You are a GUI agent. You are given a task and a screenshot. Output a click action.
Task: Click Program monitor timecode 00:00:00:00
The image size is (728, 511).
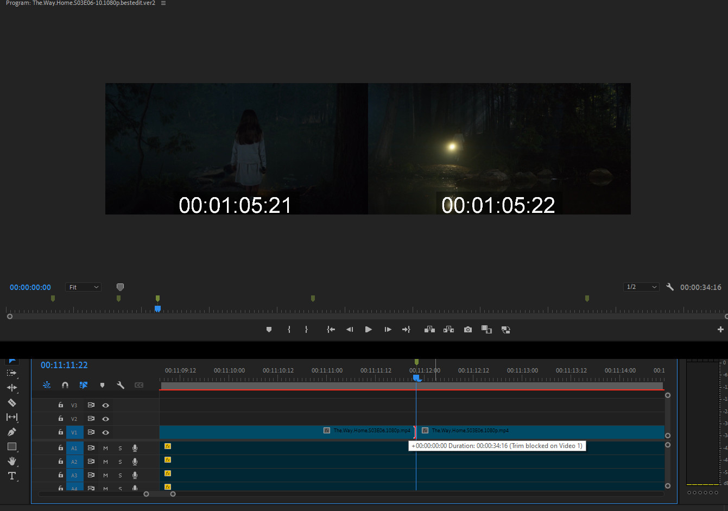30,287
